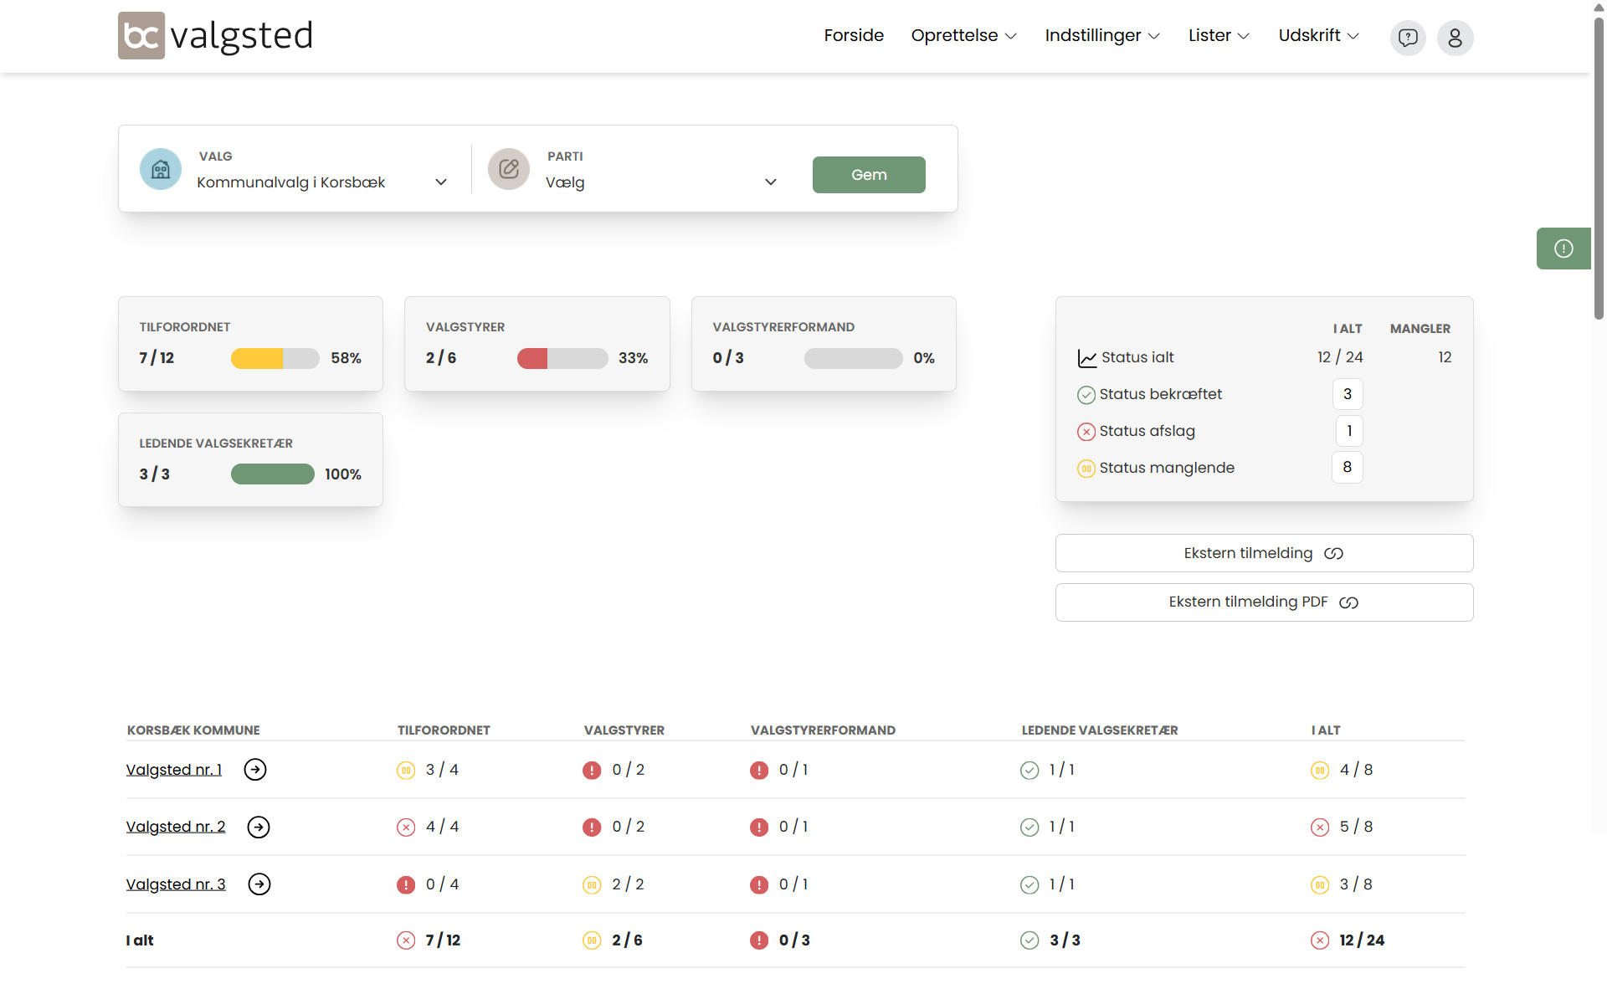Open the help chat icon in header
1607x994 pixels.
1408,38
